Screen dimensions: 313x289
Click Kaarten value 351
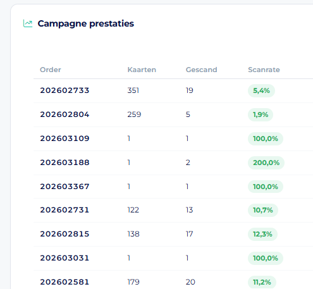point(133,90)
